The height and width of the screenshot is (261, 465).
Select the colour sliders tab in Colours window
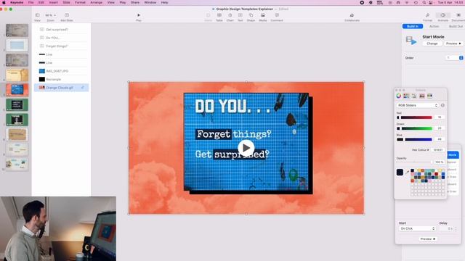[406, 96]
